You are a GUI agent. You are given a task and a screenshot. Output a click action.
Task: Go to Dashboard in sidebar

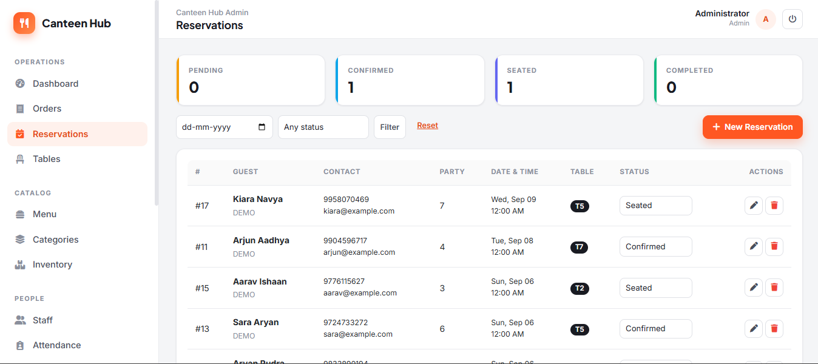[x=77, y=84]
